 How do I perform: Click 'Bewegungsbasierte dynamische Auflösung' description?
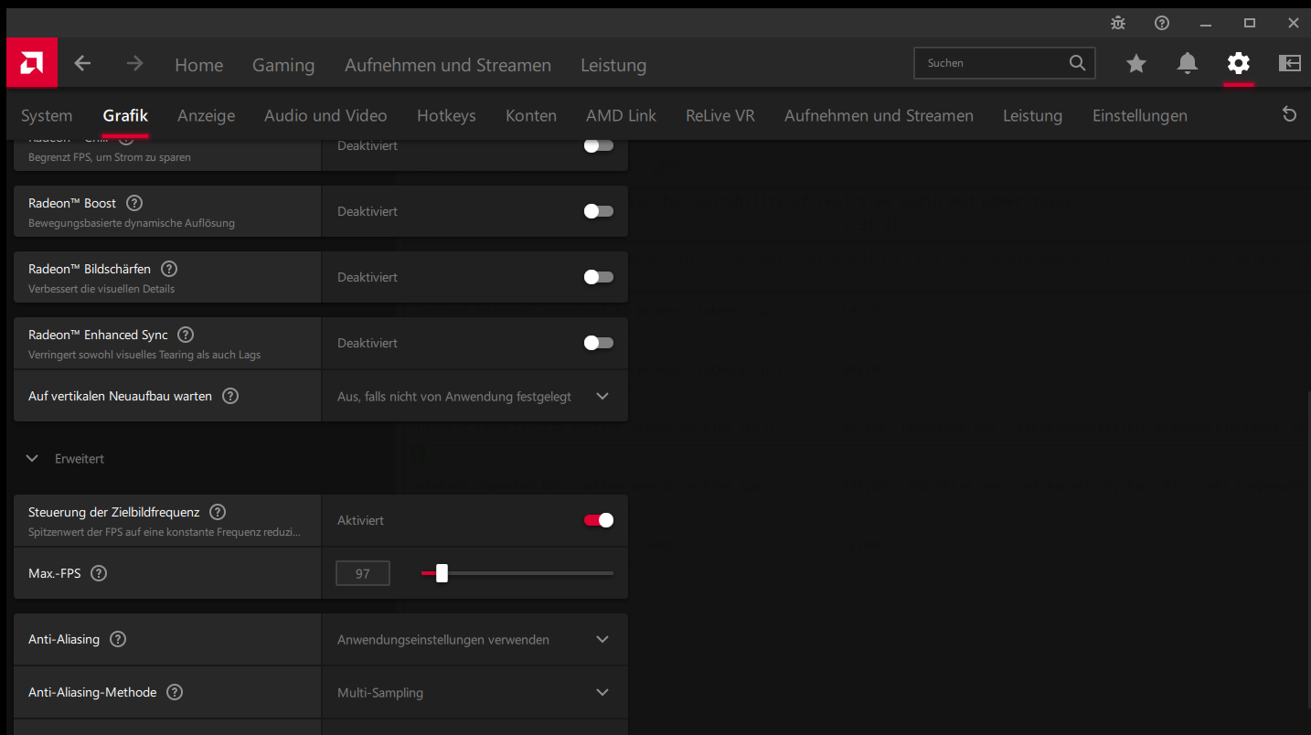[x=132, y=223]
